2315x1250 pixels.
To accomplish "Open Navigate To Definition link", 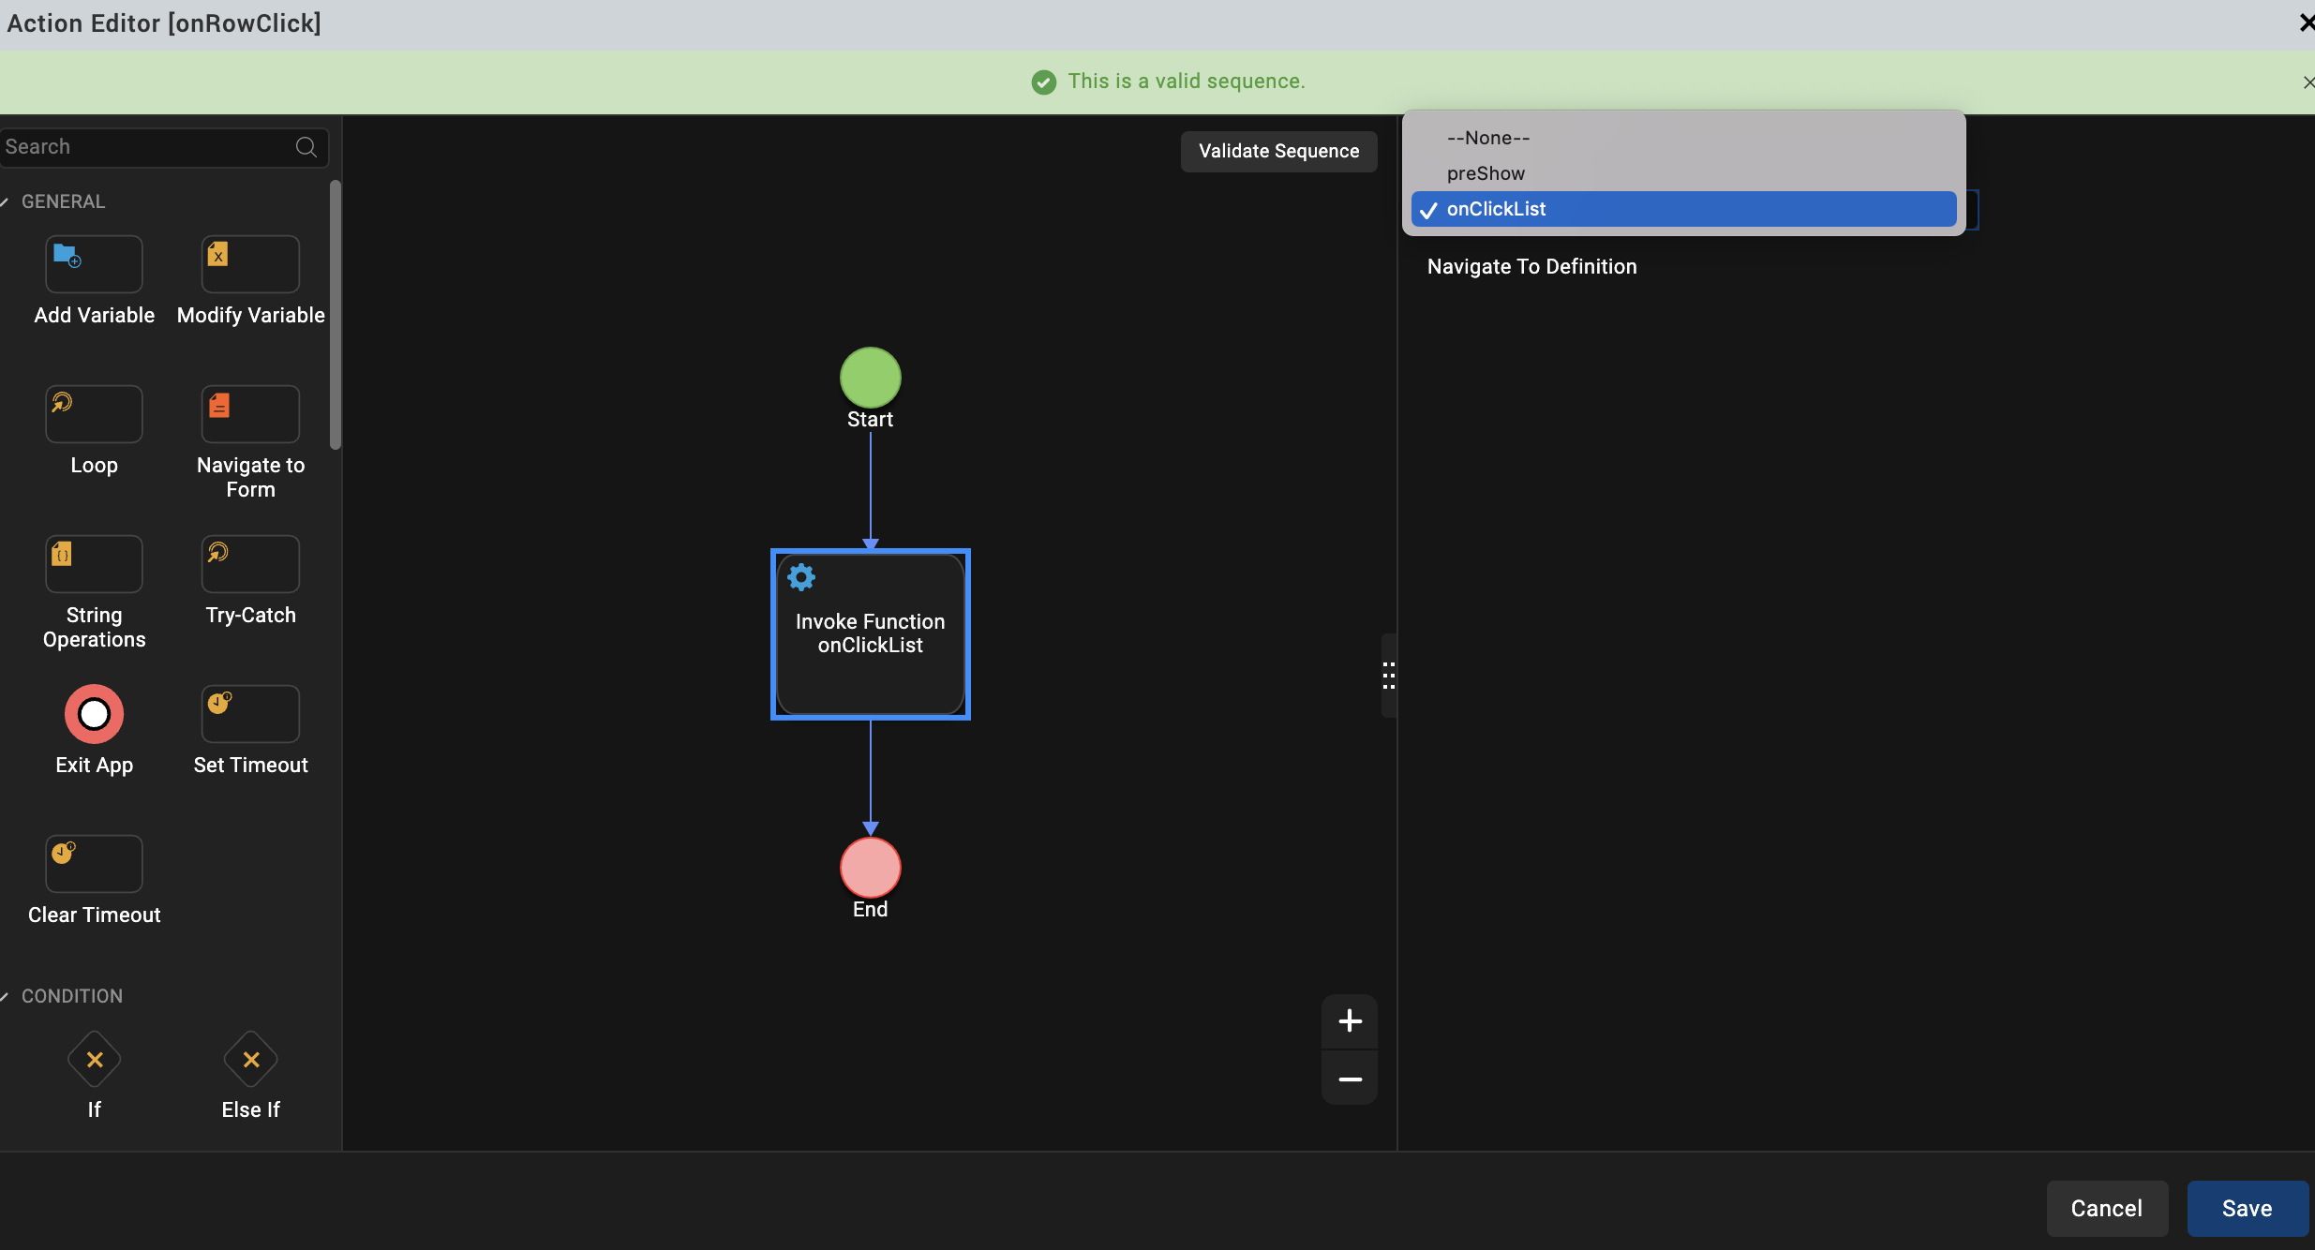I will coord(1531,267).
